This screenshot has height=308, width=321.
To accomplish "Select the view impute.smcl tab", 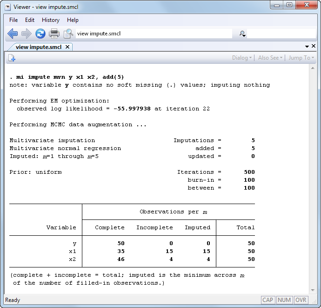I will pyautogui.click(x=39, y=47).
